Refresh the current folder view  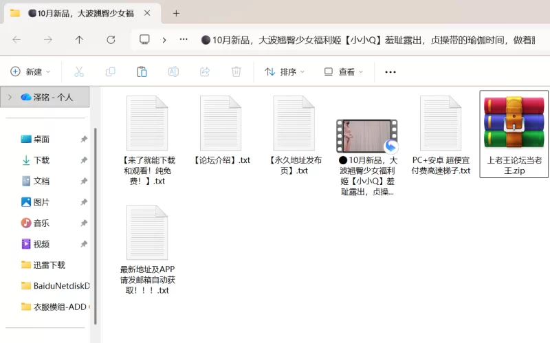pos(111,40)
